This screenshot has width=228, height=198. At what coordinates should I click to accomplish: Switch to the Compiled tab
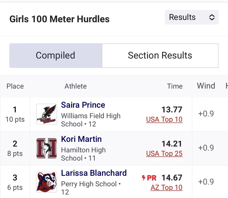(x=56, y=55)
